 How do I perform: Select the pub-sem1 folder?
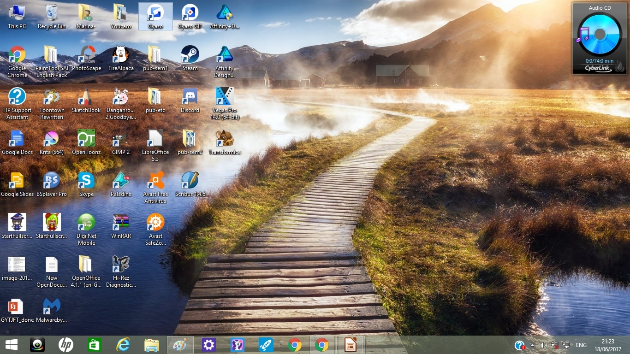(155, 59)
